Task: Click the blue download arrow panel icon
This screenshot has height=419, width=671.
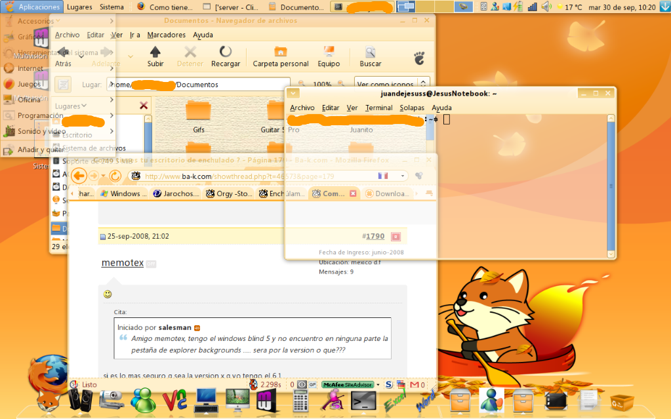Action: point(664,7)
